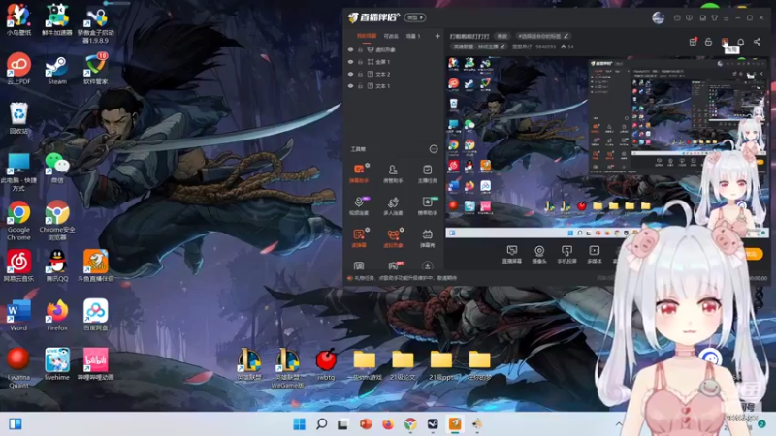This screenshot has height=436, width=776.
Task: Open the widgets button at taskbar left
Action: click(x=16, y=424)
